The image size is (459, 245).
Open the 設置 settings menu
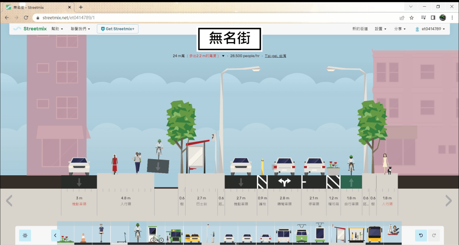[x=381, y=29]
